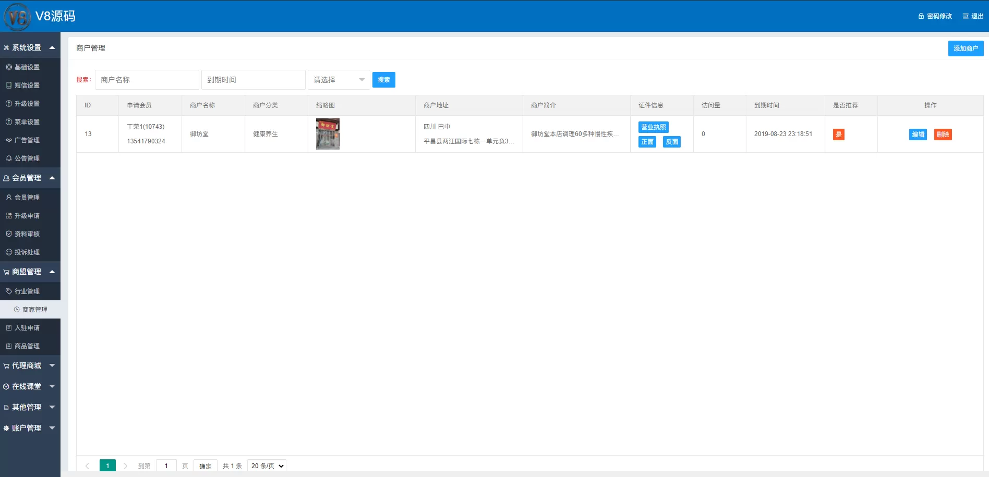Screen dimensions: 989x477
Task: Open the 20 条/页 page size dropdown
Action: pos(267,466)
